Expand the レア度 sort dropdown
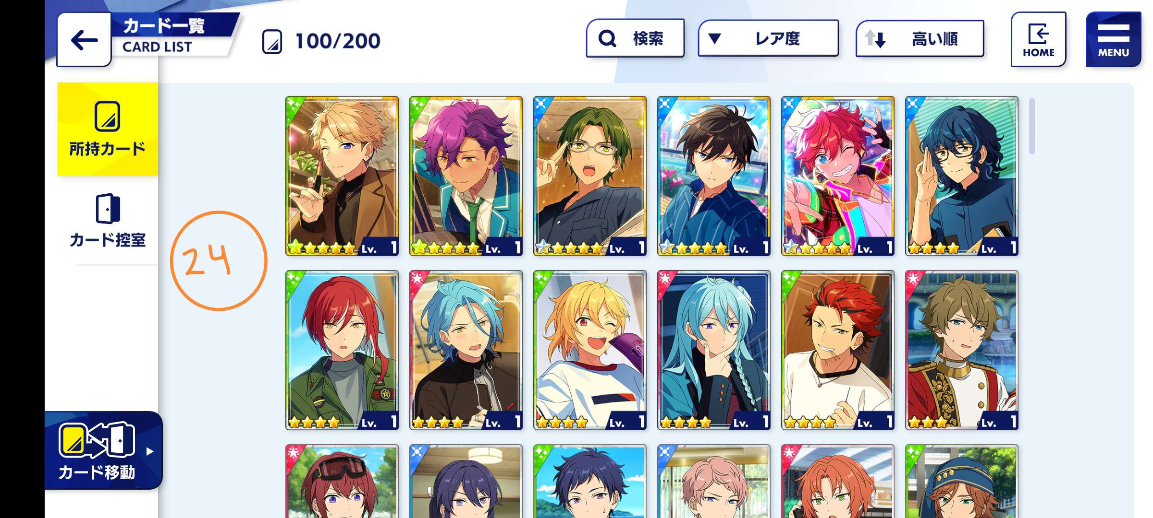Screen dimensions: 1153x518 tap(768, 38)
